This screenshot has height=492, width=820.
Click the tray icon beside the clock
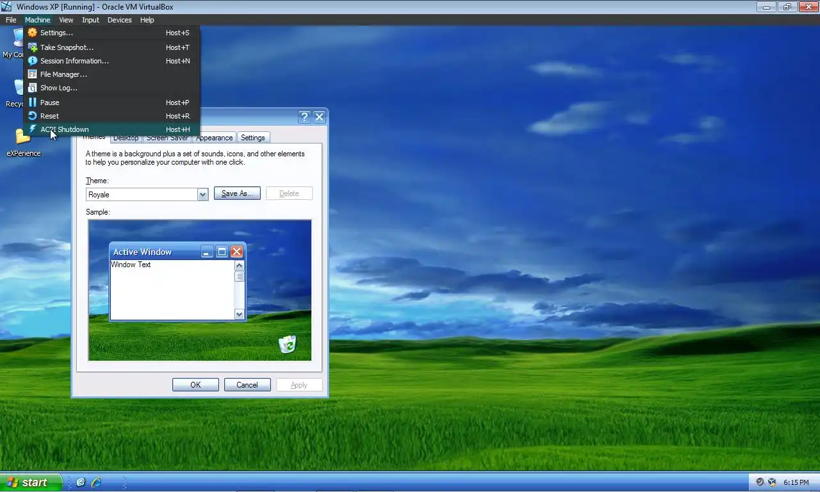(772, 482)
